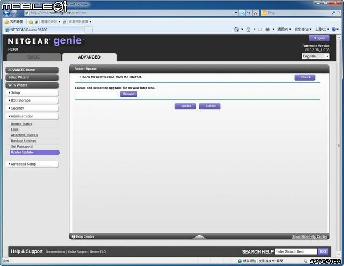Image resolution: width=344 pixels, height=266 pixels.
Task: Click the Upload button
Action: click(185, 106)
